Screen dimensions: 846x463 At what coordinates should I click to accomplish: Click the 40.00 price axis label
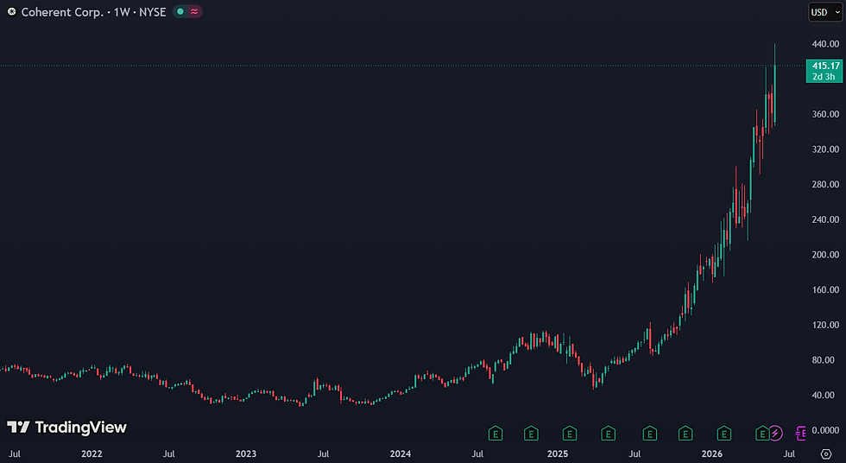[824, 395]
